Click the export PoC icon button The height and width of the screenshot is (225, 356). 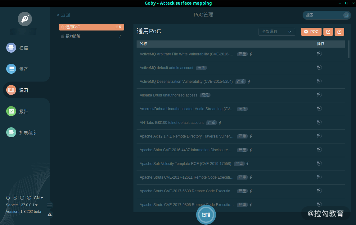(328, 32)
